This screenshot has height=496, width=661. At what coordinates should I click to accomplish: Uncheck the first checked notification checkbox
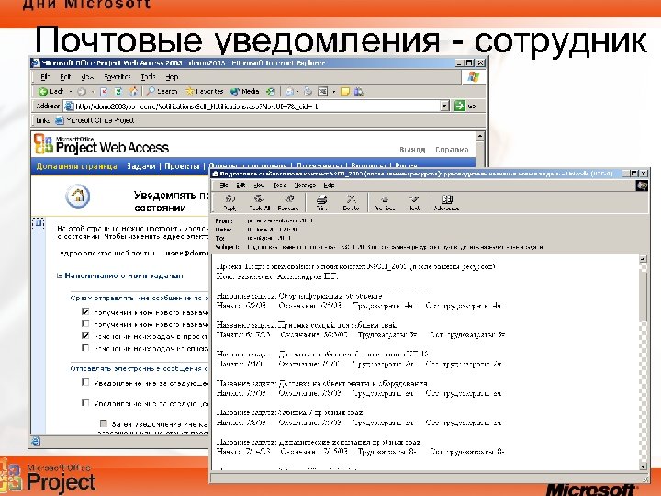coord(85,311)
